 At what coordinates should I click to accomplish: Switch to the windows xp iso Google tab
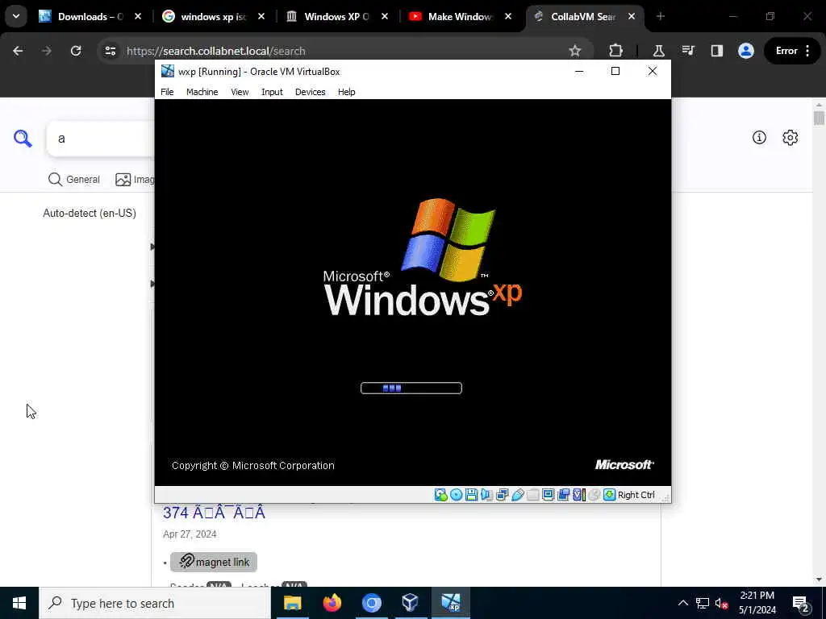click(x=214, y=16)
